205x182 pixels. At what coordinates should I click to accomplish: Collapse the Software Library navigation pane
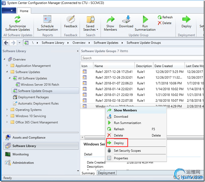[78, 51]
